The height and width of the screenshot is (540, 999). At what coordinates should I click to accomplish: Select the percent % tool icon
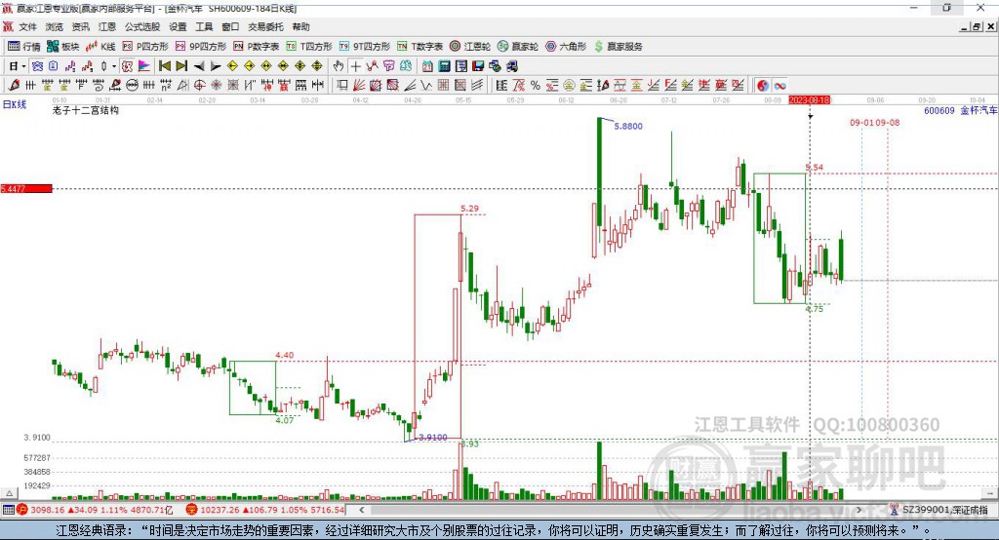pos(536,86)
